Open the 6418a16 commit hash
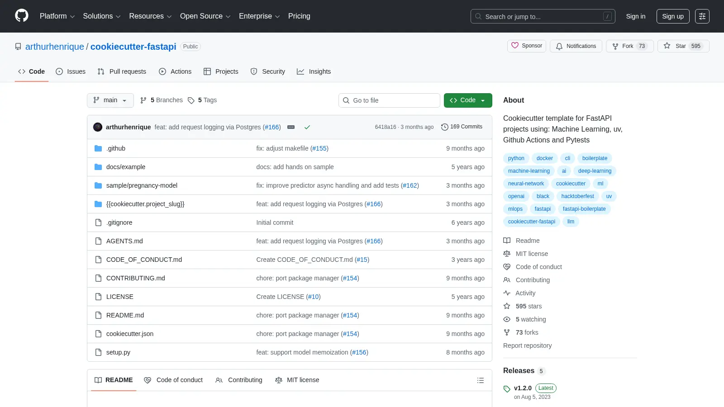The image size is (724, 407). 386,127
